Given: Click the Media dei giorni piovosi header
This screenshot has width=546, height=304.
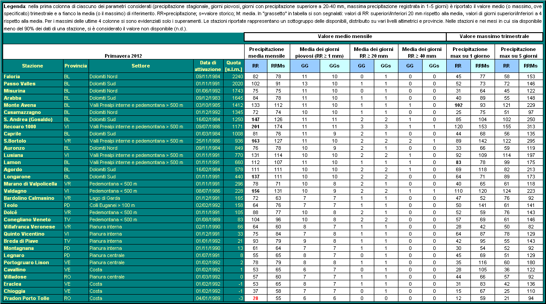Looking at the screenshot, I should (316, 52).
